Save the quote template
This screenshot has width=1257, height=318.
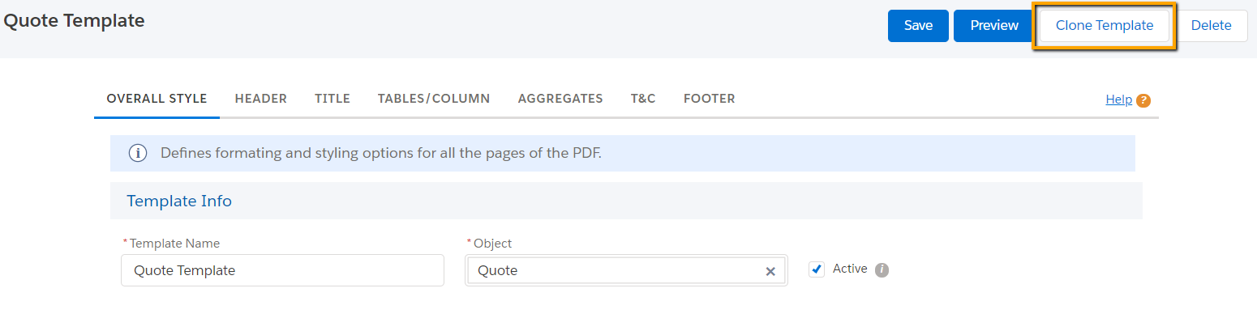(918, 26)
